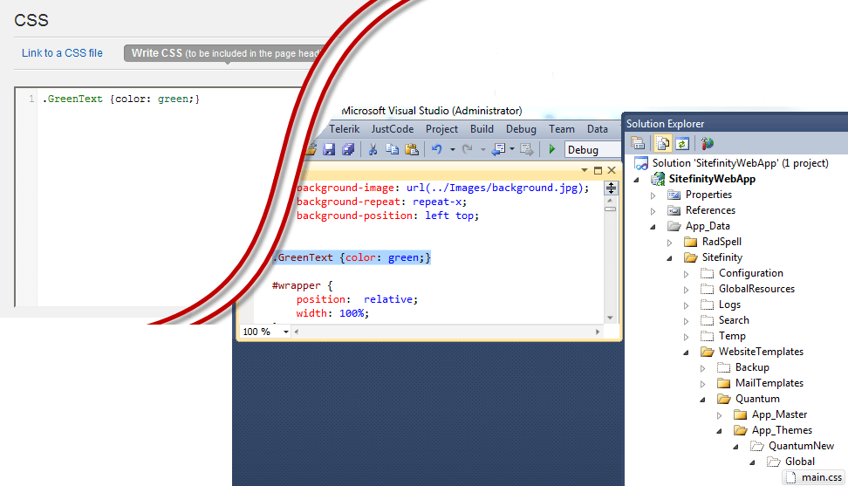Click the ASP.NET Configuration hammer-globe icon
Screen dimensions: 848x486
click(x=707, y=143)
